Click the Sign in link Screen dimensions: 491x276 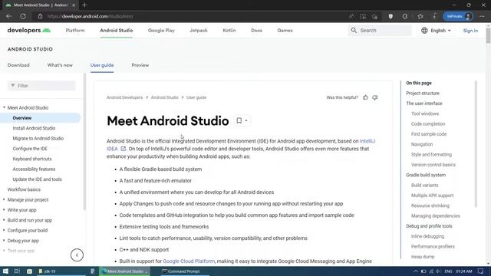click(470, 31)
